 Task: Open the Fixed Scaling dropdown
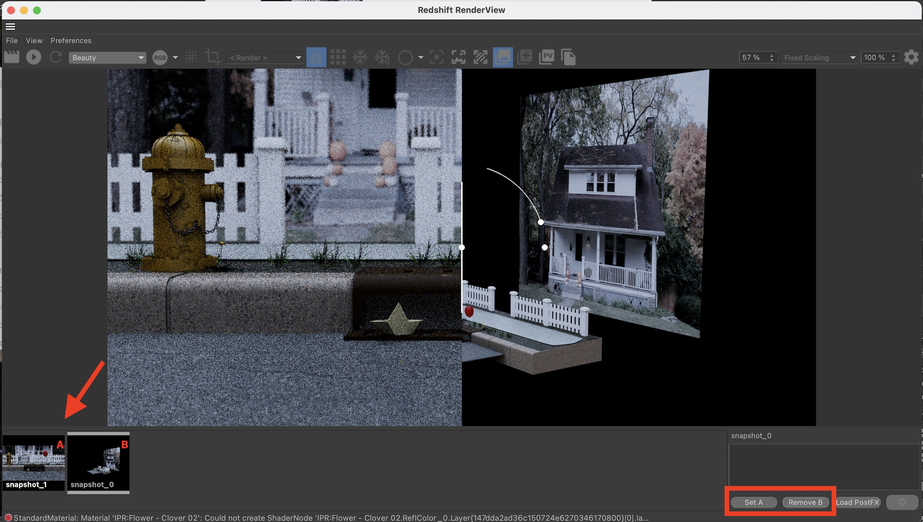819,58
